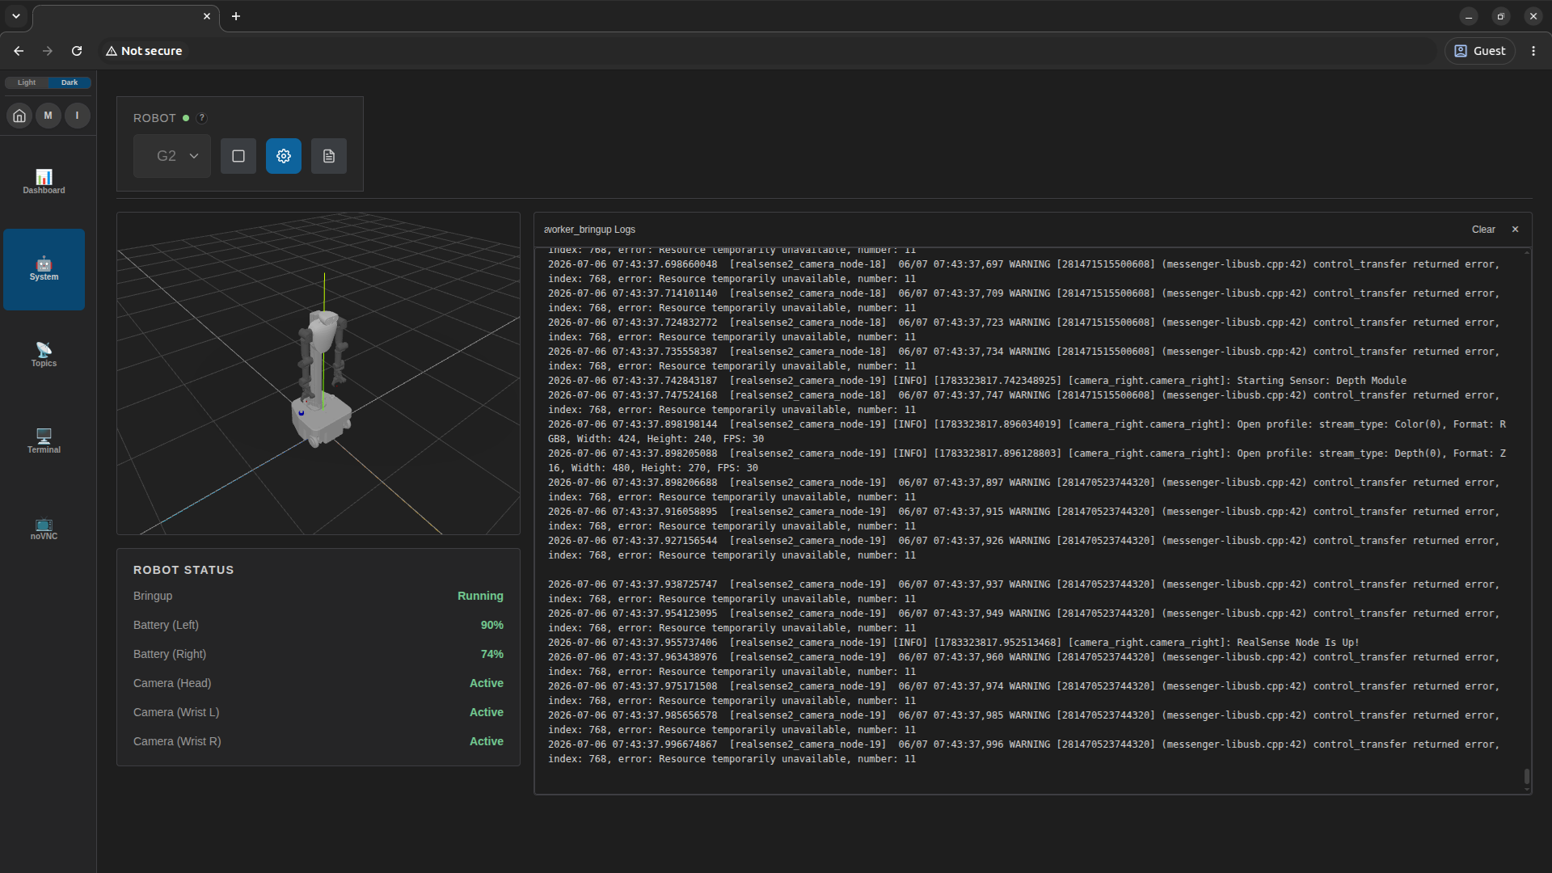Click the round I button
The width and height of the screenshot is (1552, 873).
[78, 116]
